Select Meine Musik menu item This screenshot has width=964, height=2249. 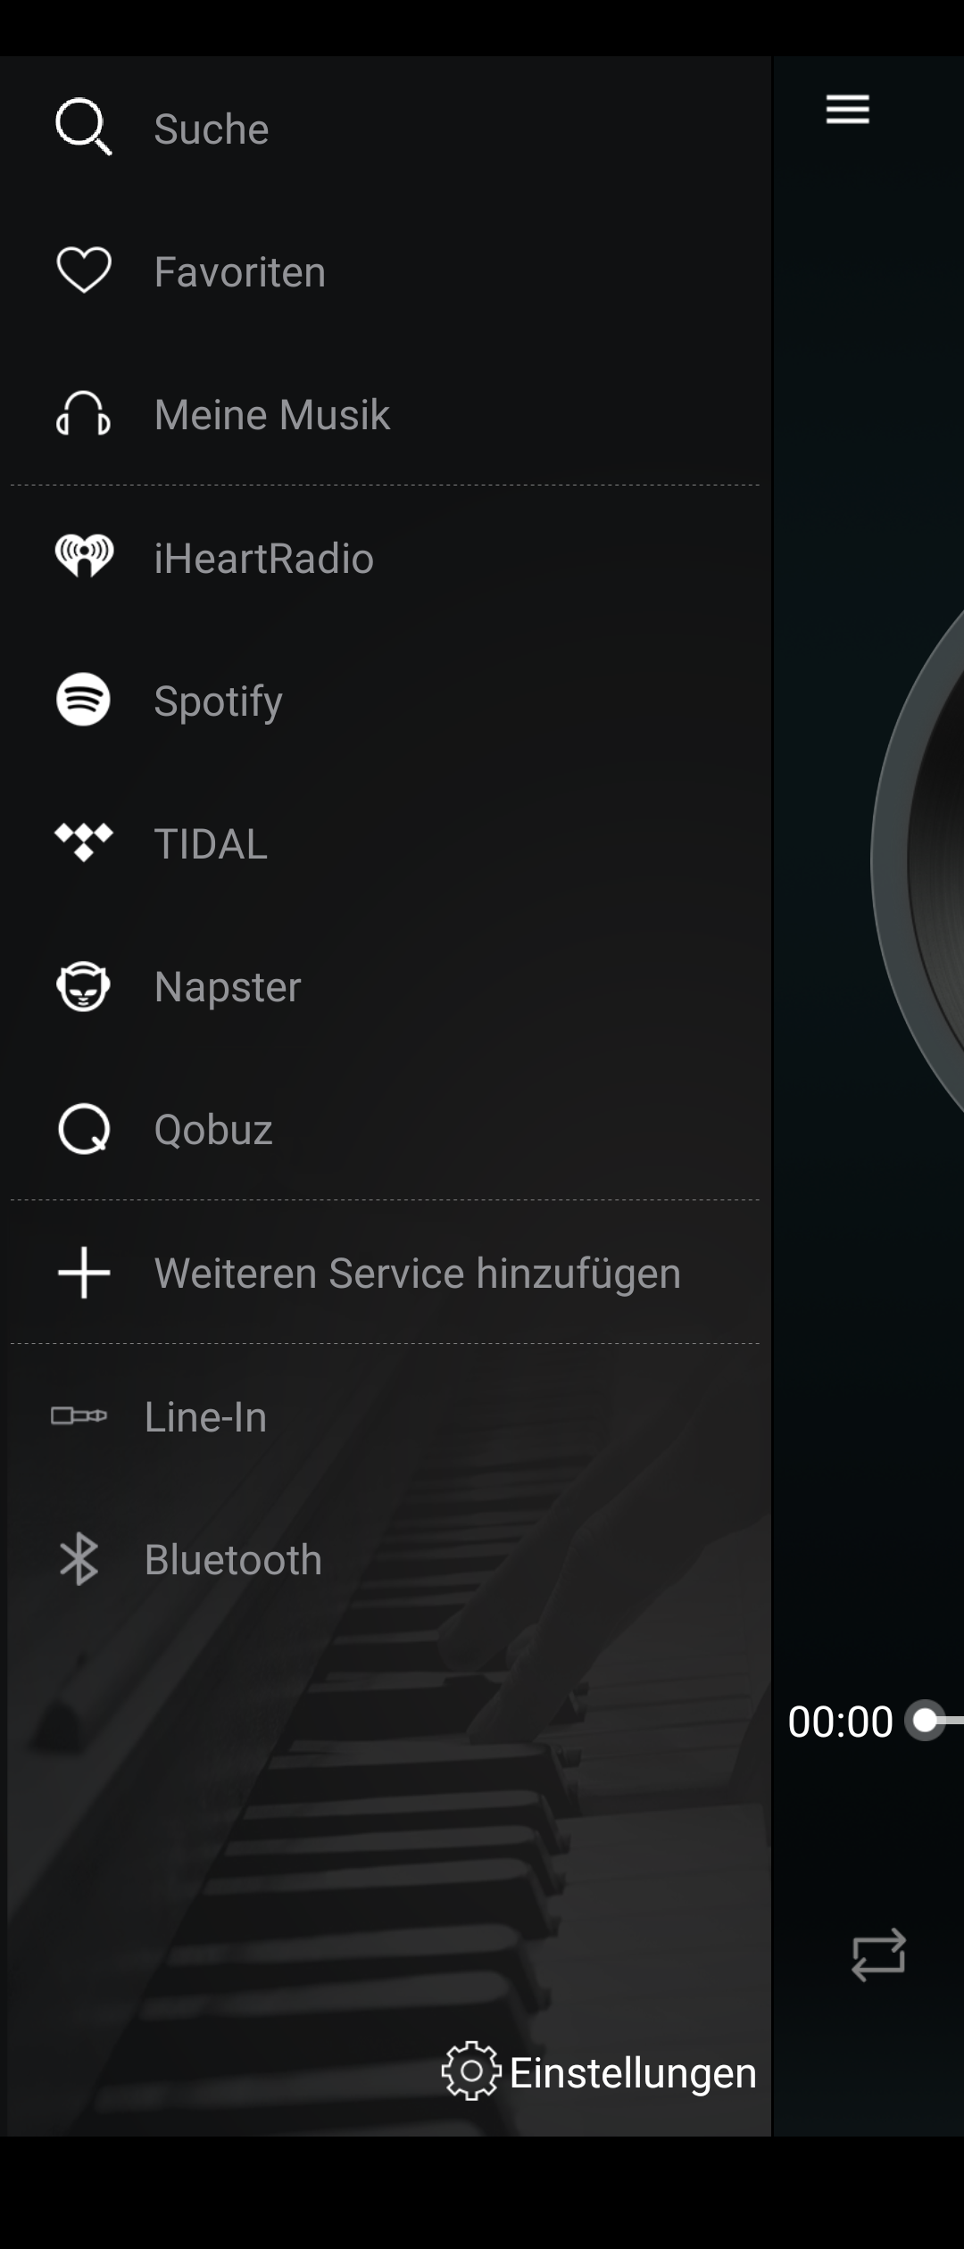click(271, 415)
